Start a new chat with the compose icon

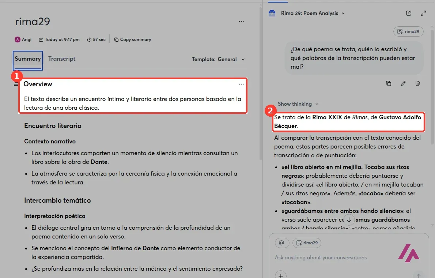click(x=409, y=13)
